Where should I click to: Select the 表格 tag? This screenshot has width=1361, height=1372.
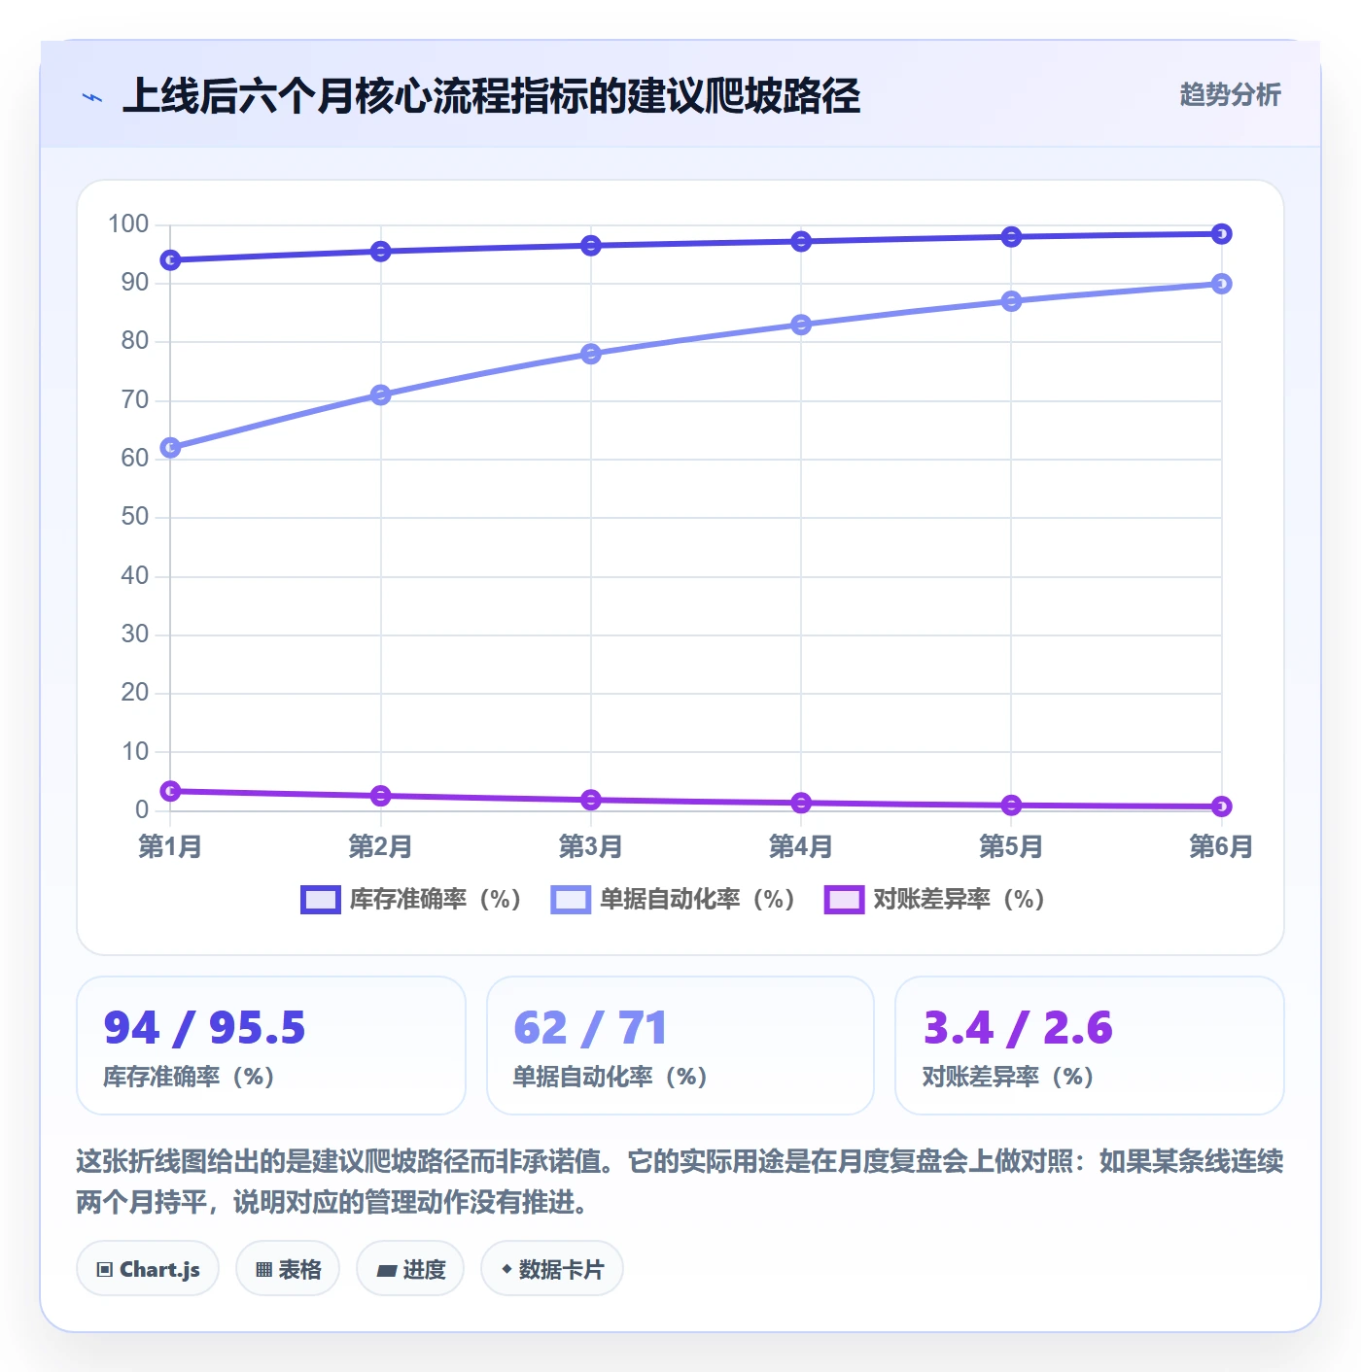pos(288,1269)
